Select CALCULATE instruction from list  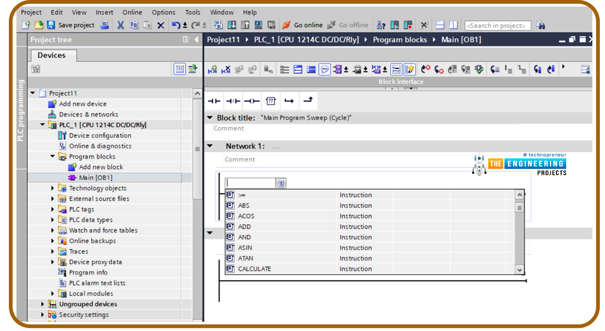pyautogui.click(x=370, y=269)
